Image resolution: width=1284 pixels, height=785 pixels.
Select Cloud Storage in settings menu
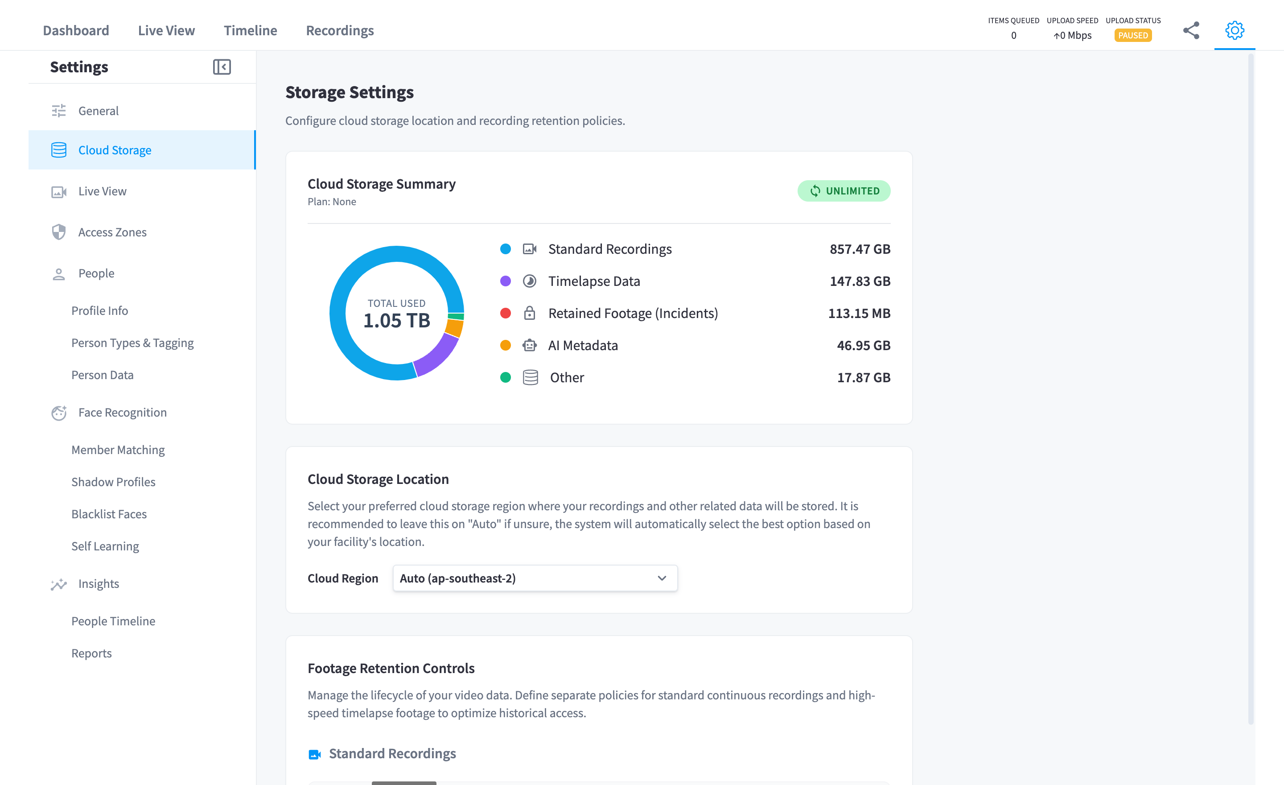click(x=142, y=150)
